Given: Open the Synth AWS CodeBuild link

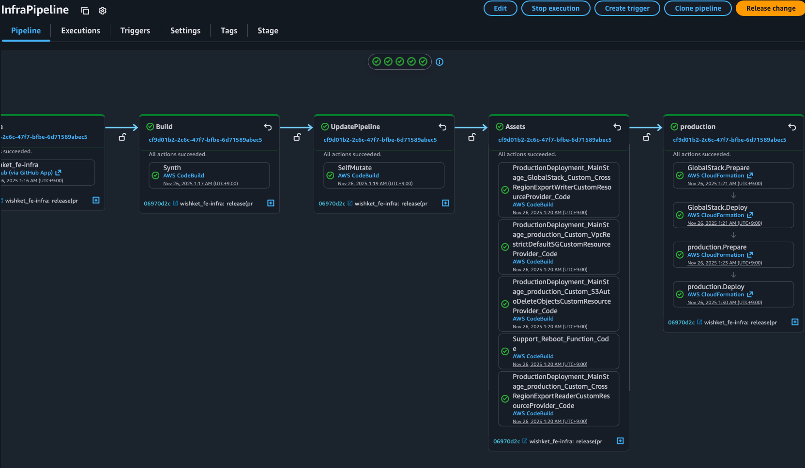Looking at the screenshot, I should 183,175.
